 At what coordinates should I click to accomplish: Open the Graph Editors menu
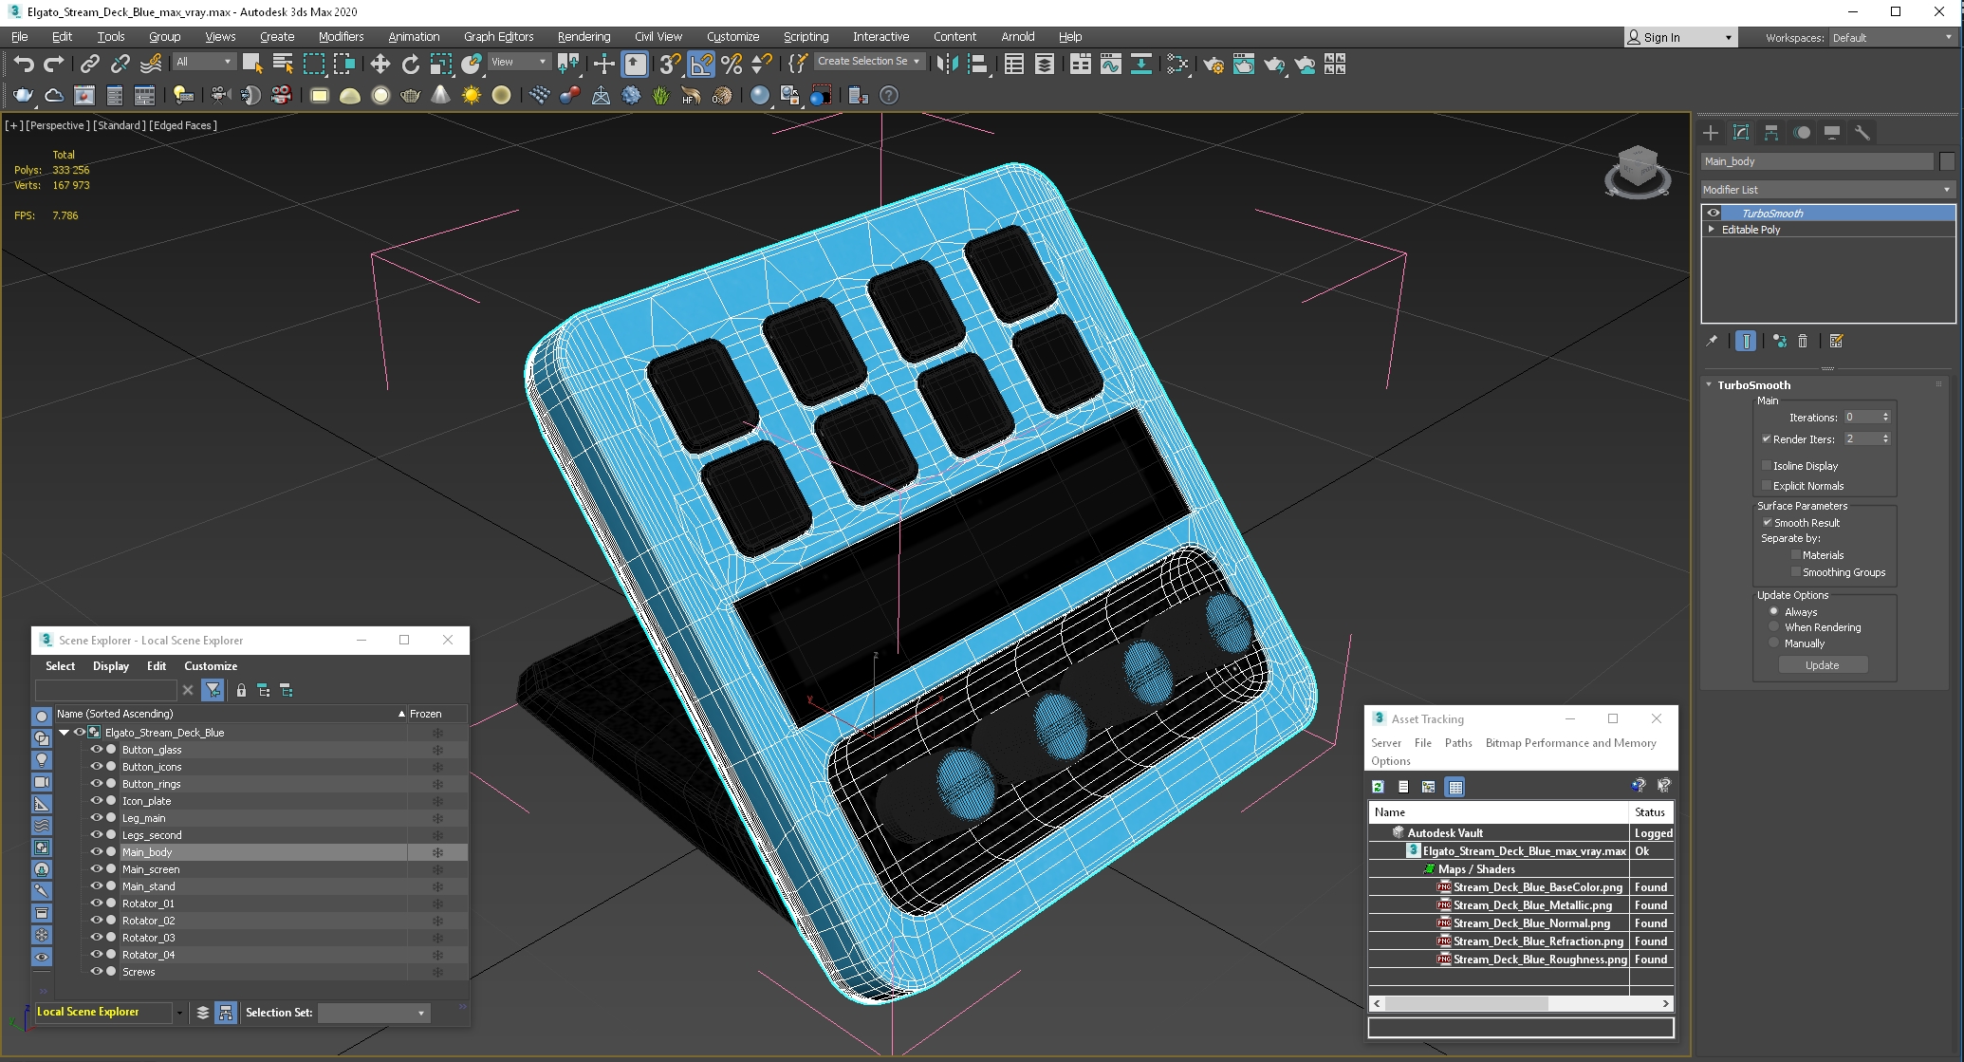click(x=498, y=36)
